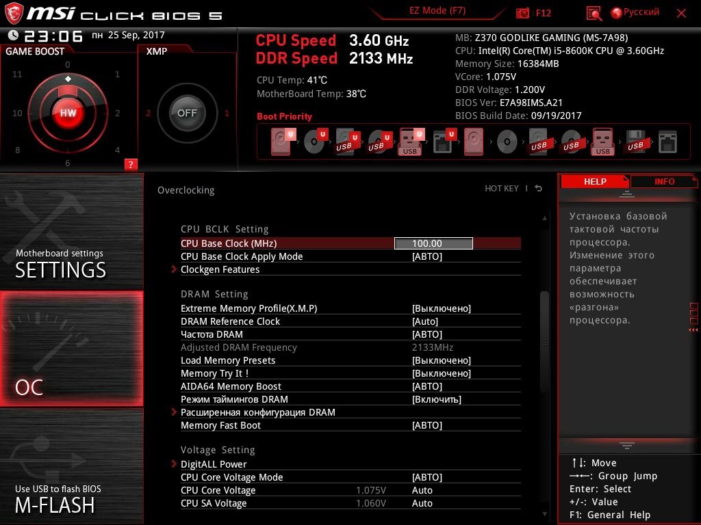Open the OC overclocking section
This screenshot has width=701, height=525.
[71, 349]
